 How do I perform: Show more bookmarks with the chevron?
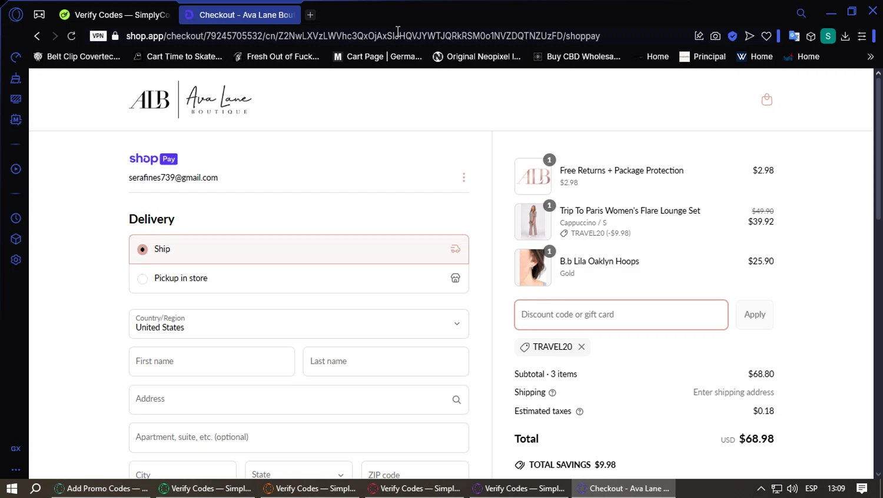click(x=871, y=57)
